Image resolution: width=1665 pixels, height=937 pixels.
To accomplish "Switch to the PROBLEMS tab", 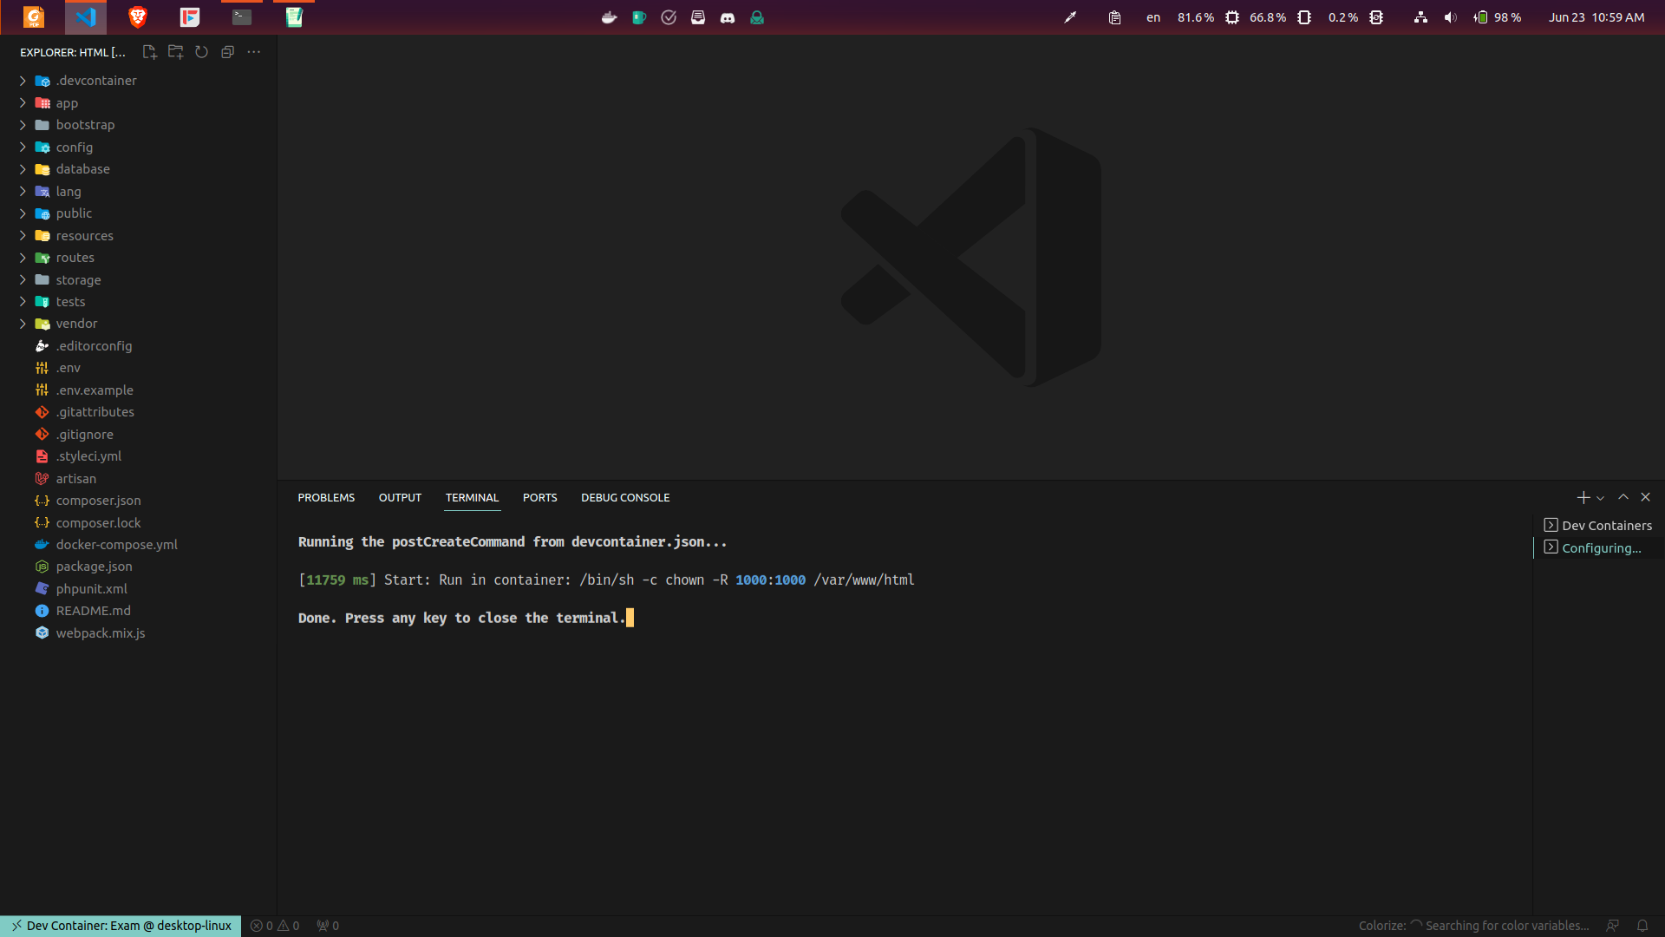I will click(x=326, y=497).
